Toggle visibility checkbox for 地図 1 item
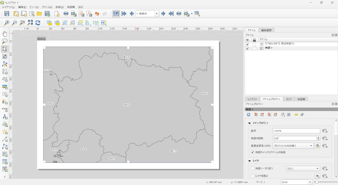The image size is (338, 185). click(248, 48)
